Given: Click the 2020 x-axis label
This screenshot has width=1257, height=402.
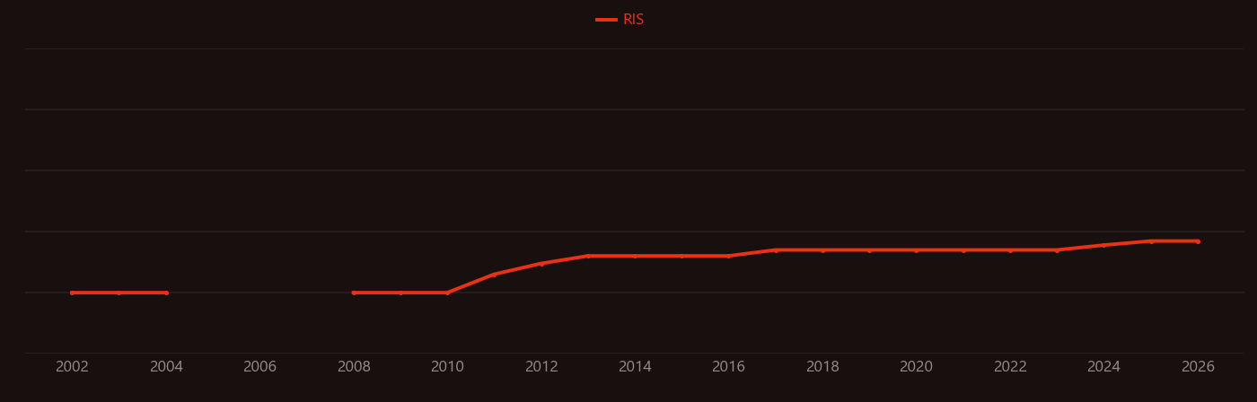Looking at the screenshot, I should pyautogui.click(x=917, y=366).
